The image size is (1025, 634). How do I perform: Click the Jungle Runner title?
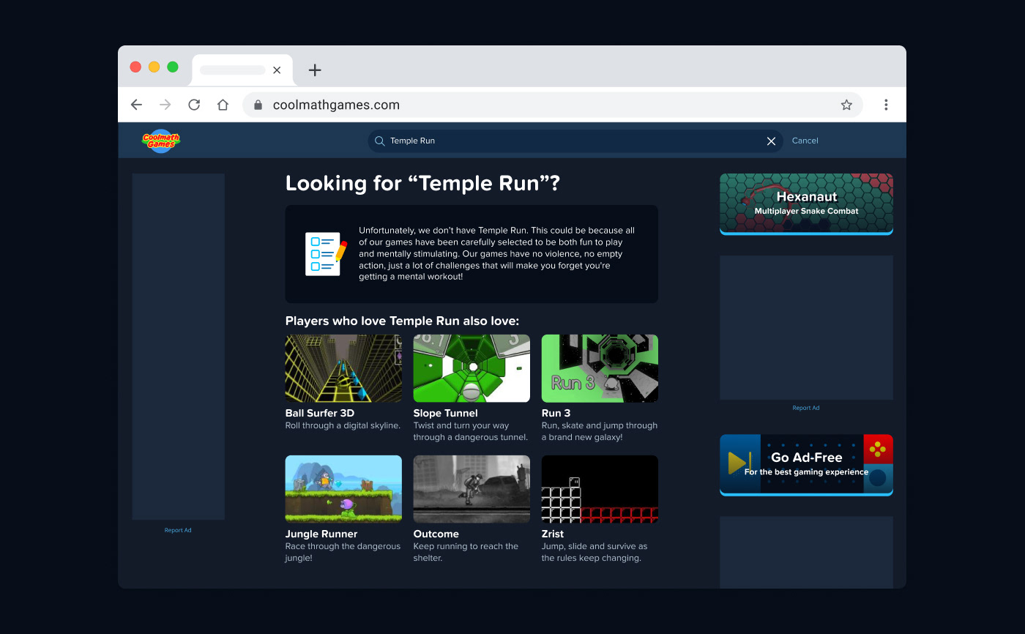tap(321, 534)
